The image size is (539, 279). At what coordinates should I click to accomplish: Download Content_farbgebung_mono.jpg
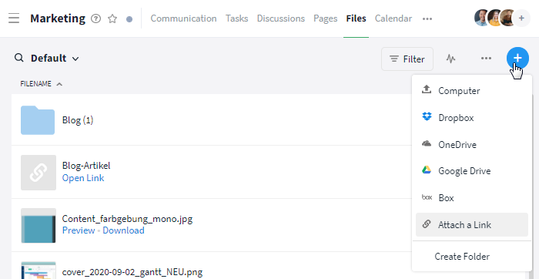(123, 230)
